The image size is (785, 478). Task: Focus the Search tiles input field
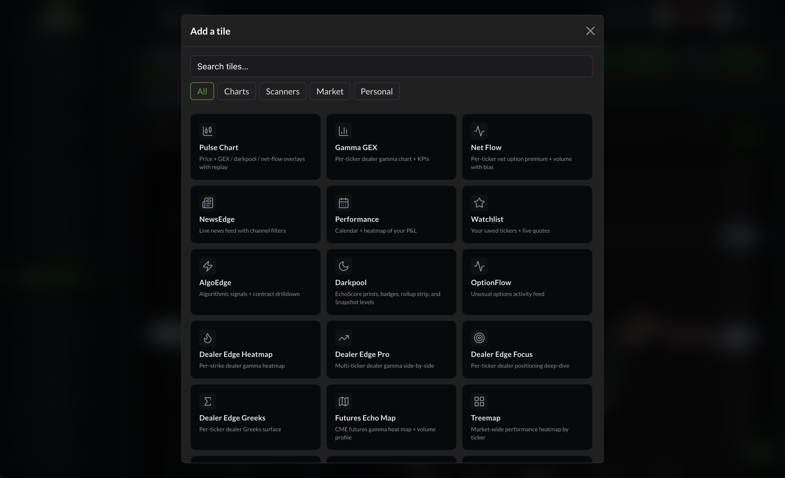click(391, 66)
